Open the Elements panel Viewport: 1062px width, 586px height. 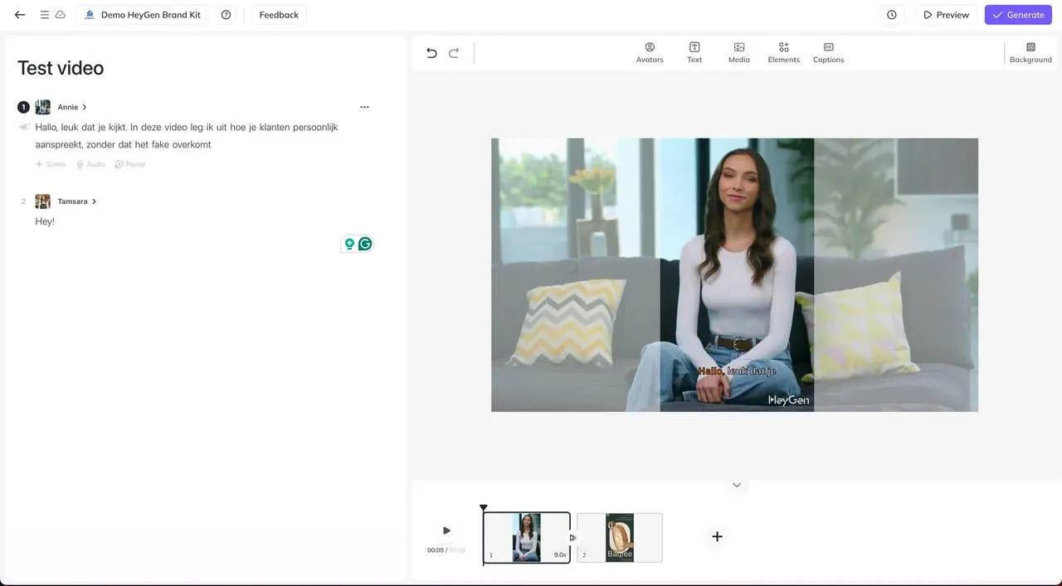(x=783, y=53)
